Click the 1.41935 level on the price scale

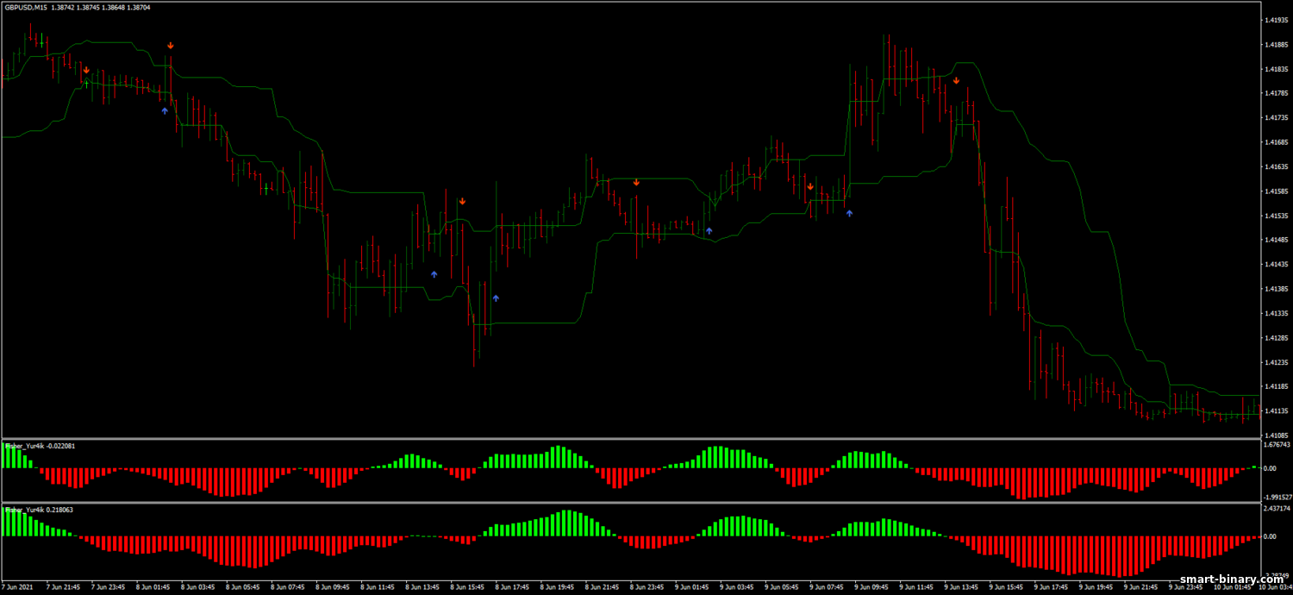1275,19
